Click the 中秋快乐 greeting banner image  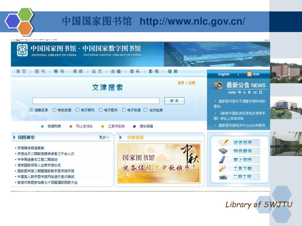point(159,163)
